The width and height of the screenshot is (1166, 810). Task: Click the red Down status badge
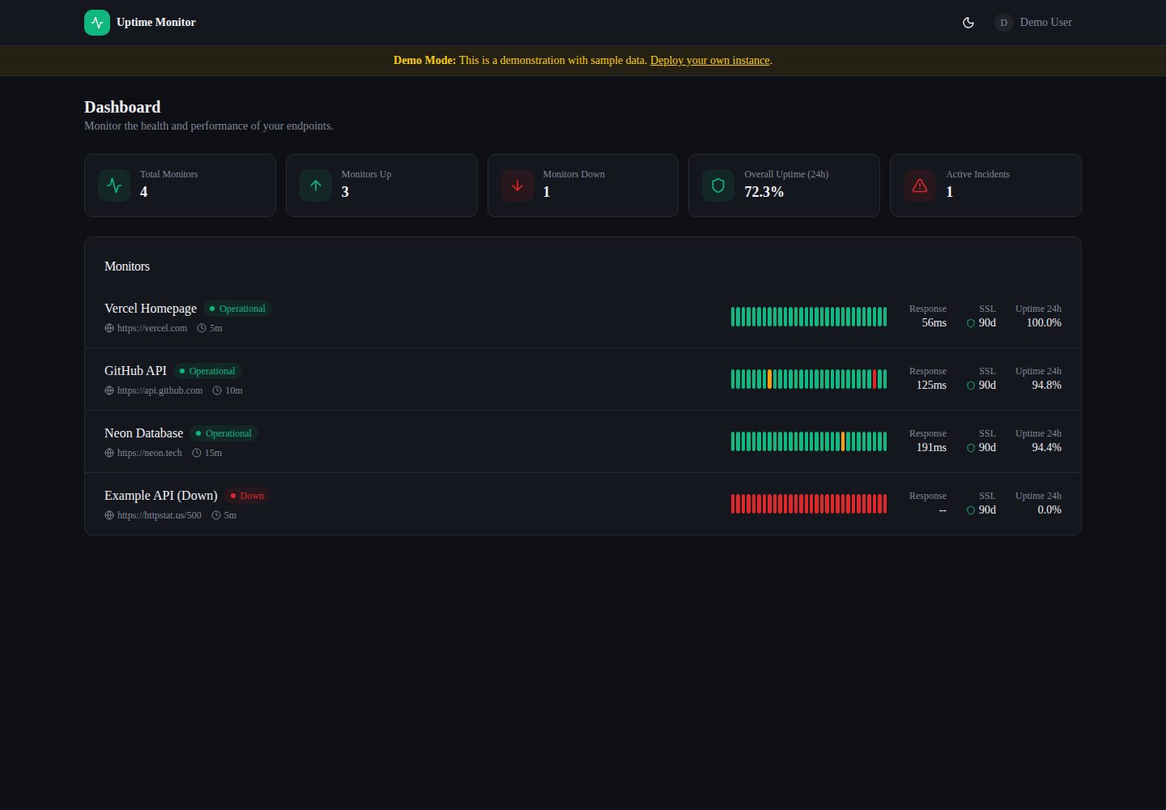[x=247, y=496]
